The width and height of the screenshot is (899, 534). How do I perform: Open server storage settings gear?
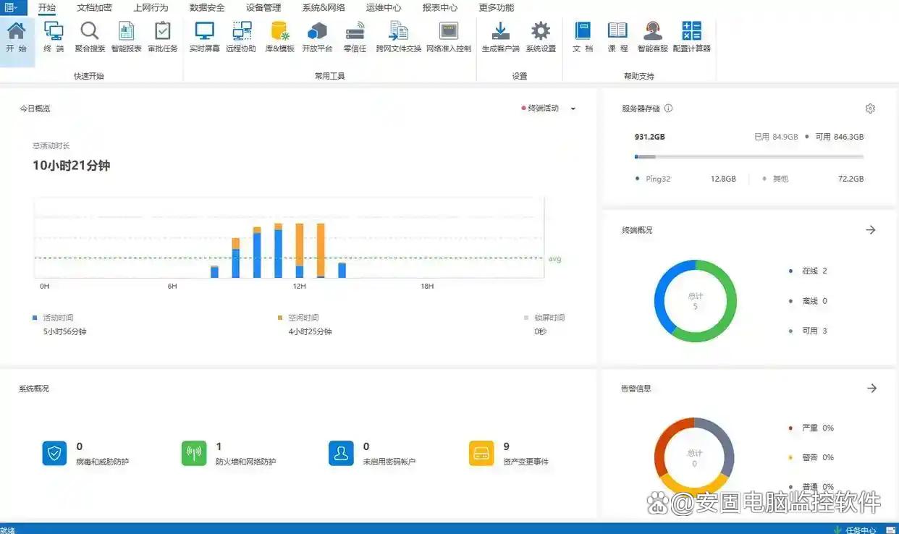point(870,109)
